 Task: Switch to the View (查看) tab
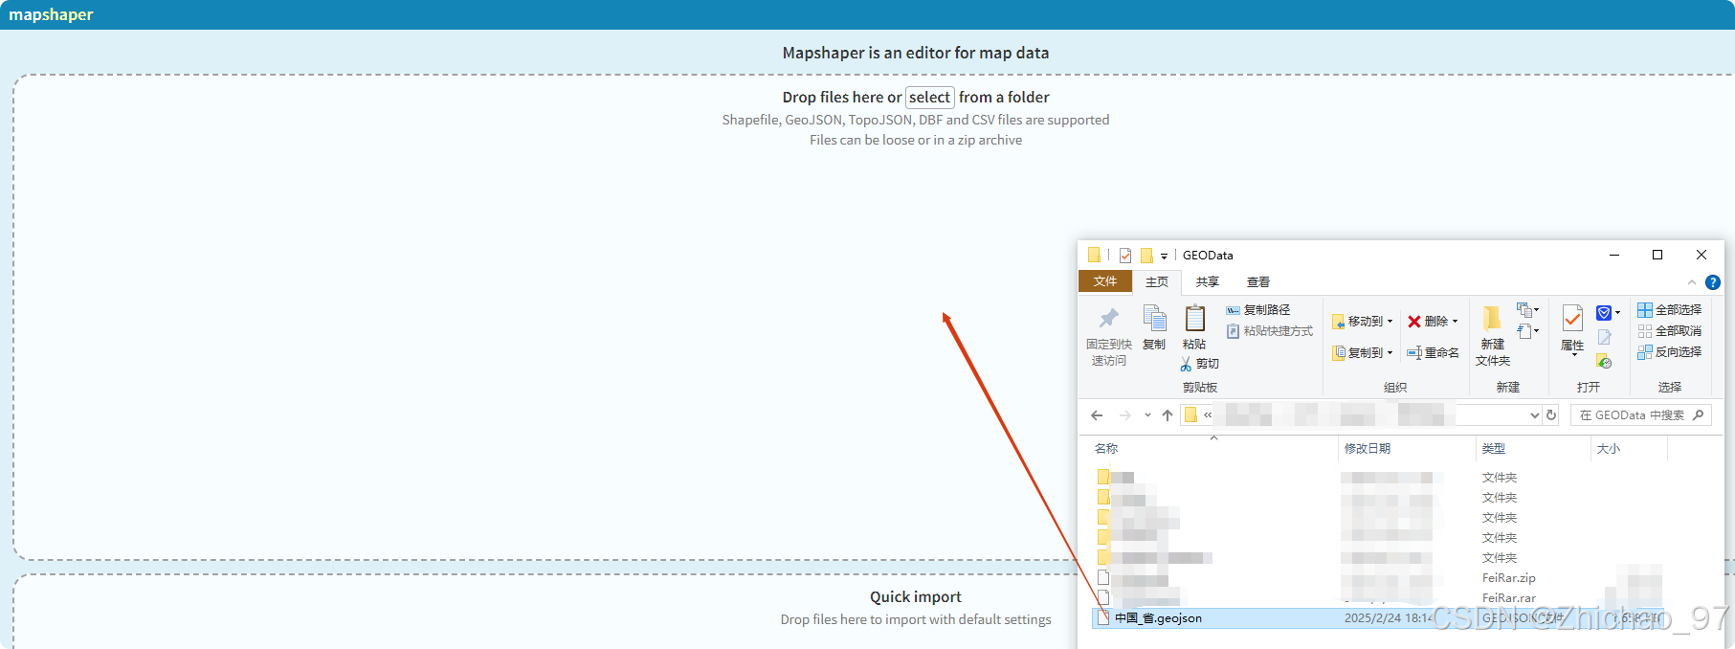[1258, 282]
